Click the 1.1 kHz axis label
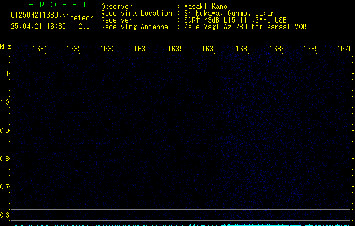 coord(5,74)
